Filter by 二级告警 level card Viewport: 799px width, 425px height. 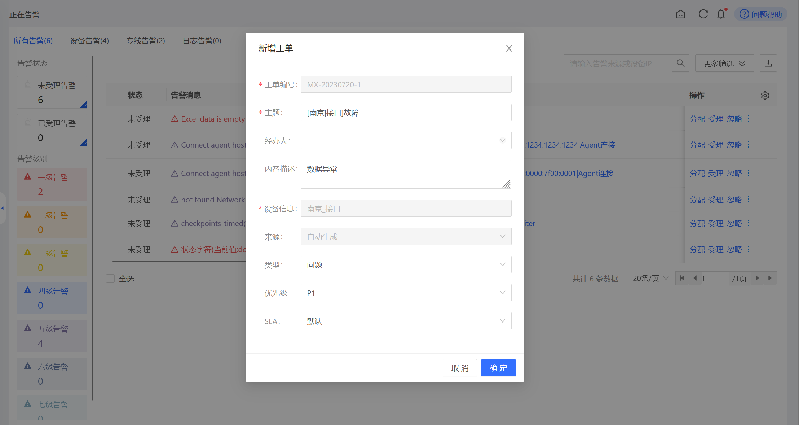point(52,222)
